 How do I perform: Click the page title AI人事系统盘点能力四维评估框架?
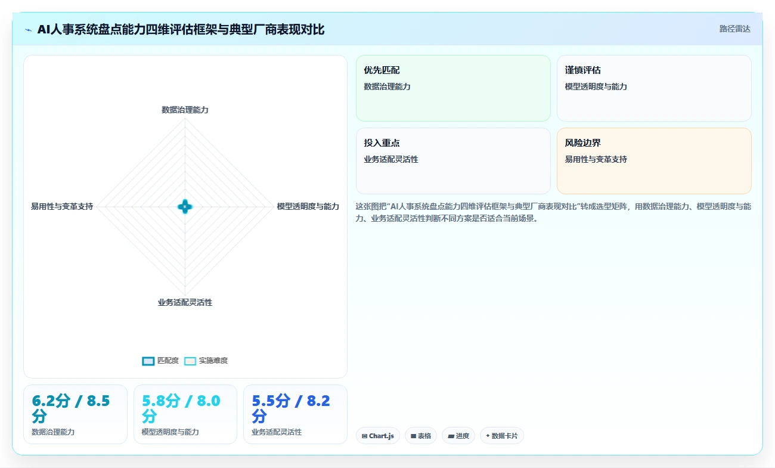(x=181, y=29)
